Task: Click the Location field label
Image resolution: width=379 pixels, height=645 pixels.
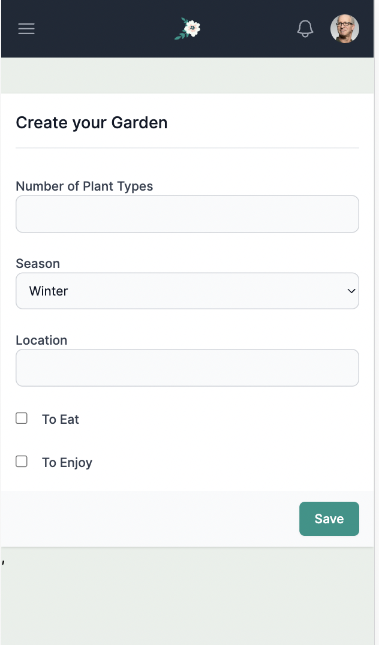Action: click(41, 340)
